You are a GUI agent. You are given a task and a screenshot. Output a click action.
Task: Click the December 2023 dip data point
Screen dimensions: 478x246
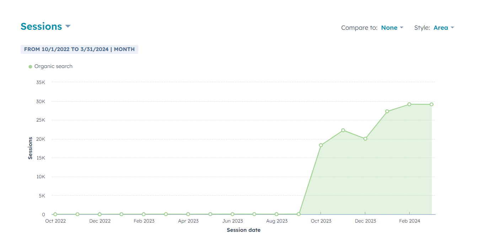[365, 139]
